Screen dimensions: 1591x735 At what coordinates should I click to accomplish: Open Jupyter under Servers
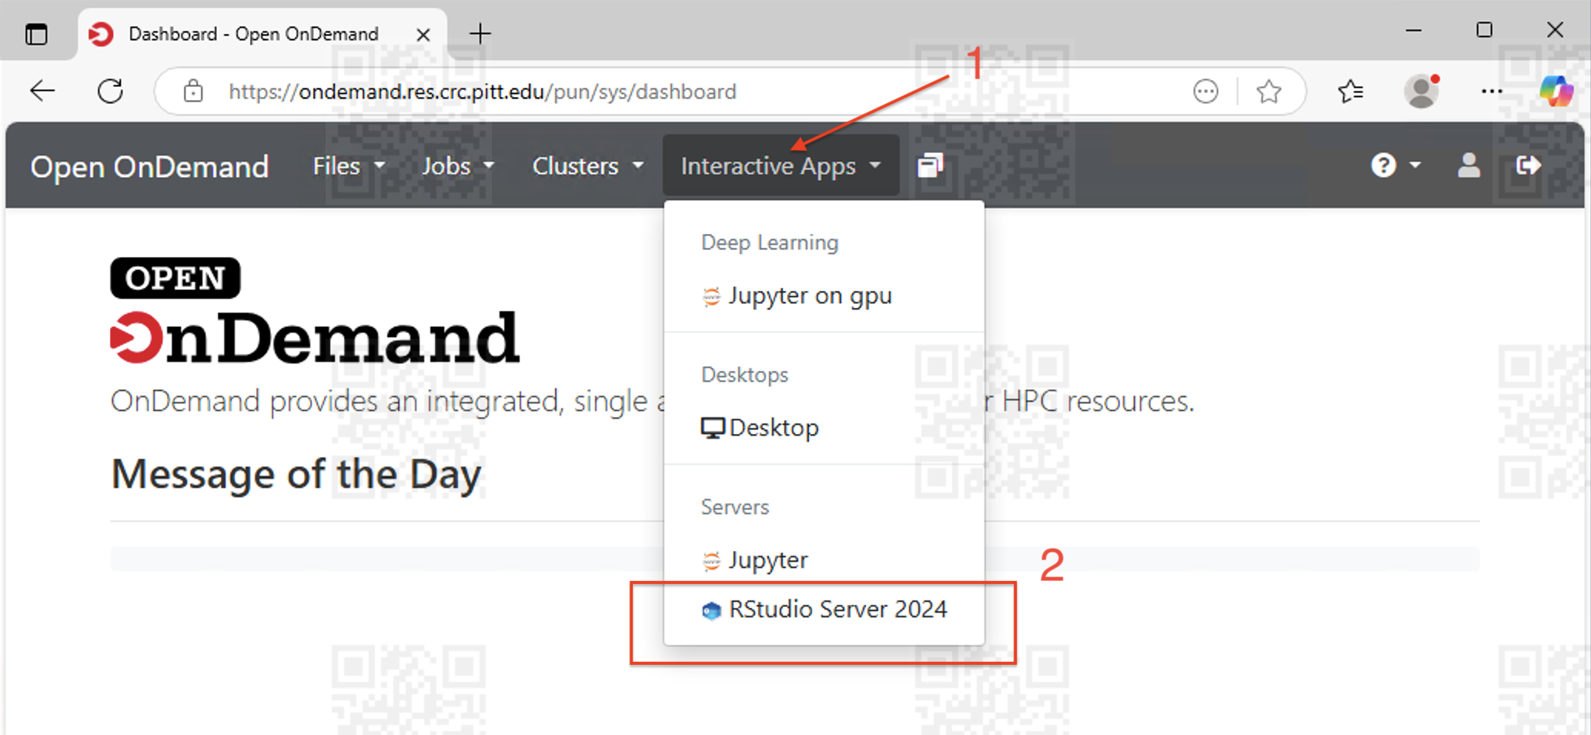tap(824, 560)
